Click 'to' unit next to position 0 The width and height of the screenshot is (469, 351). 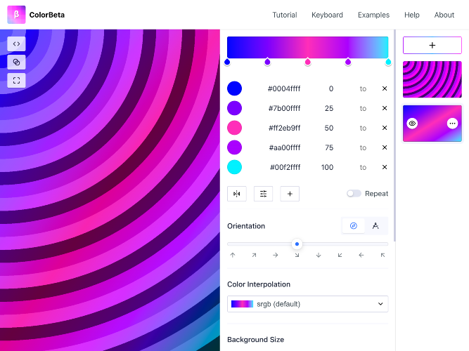click(x=363, y=88)
